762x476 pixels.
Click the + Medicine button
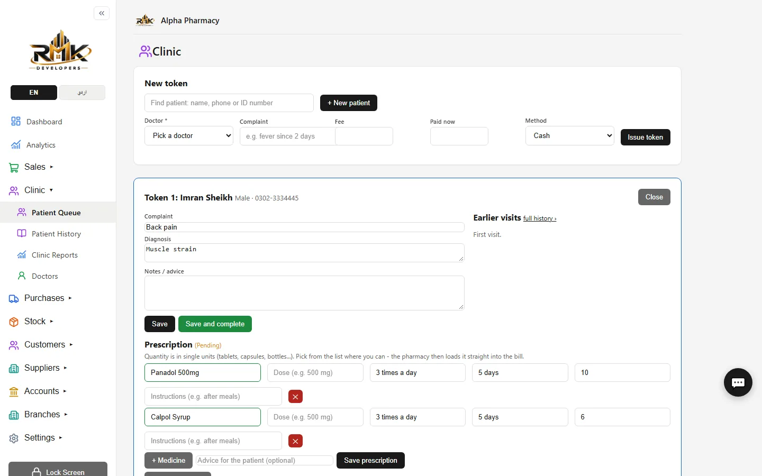[x=168, y=461]
